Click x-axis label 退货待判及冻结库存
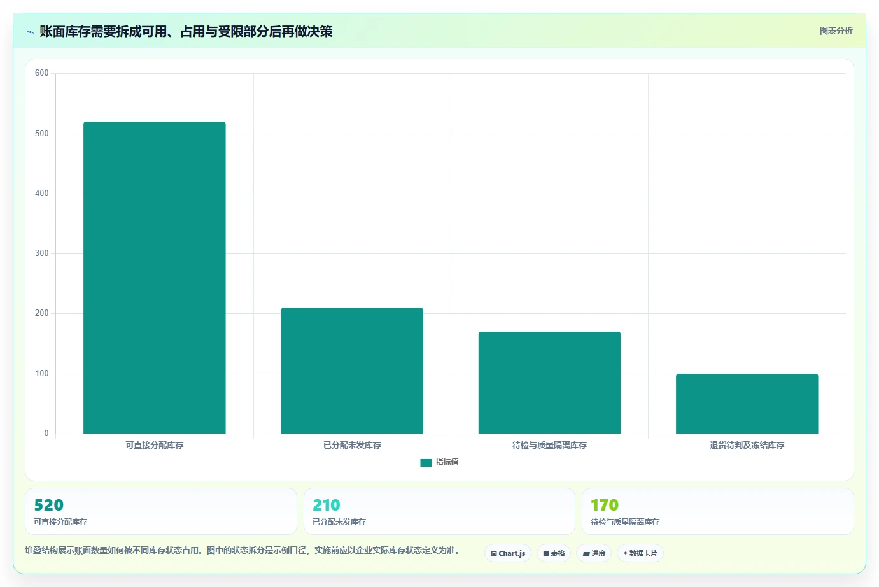879x587 pixels. [x=747, y=446]
